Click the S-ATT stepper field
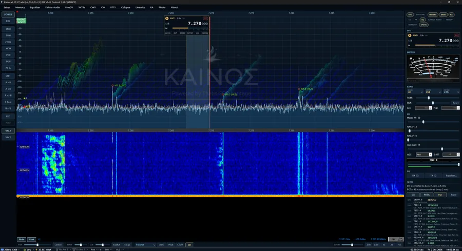The image size is (462, 251). tap(451, 155)
